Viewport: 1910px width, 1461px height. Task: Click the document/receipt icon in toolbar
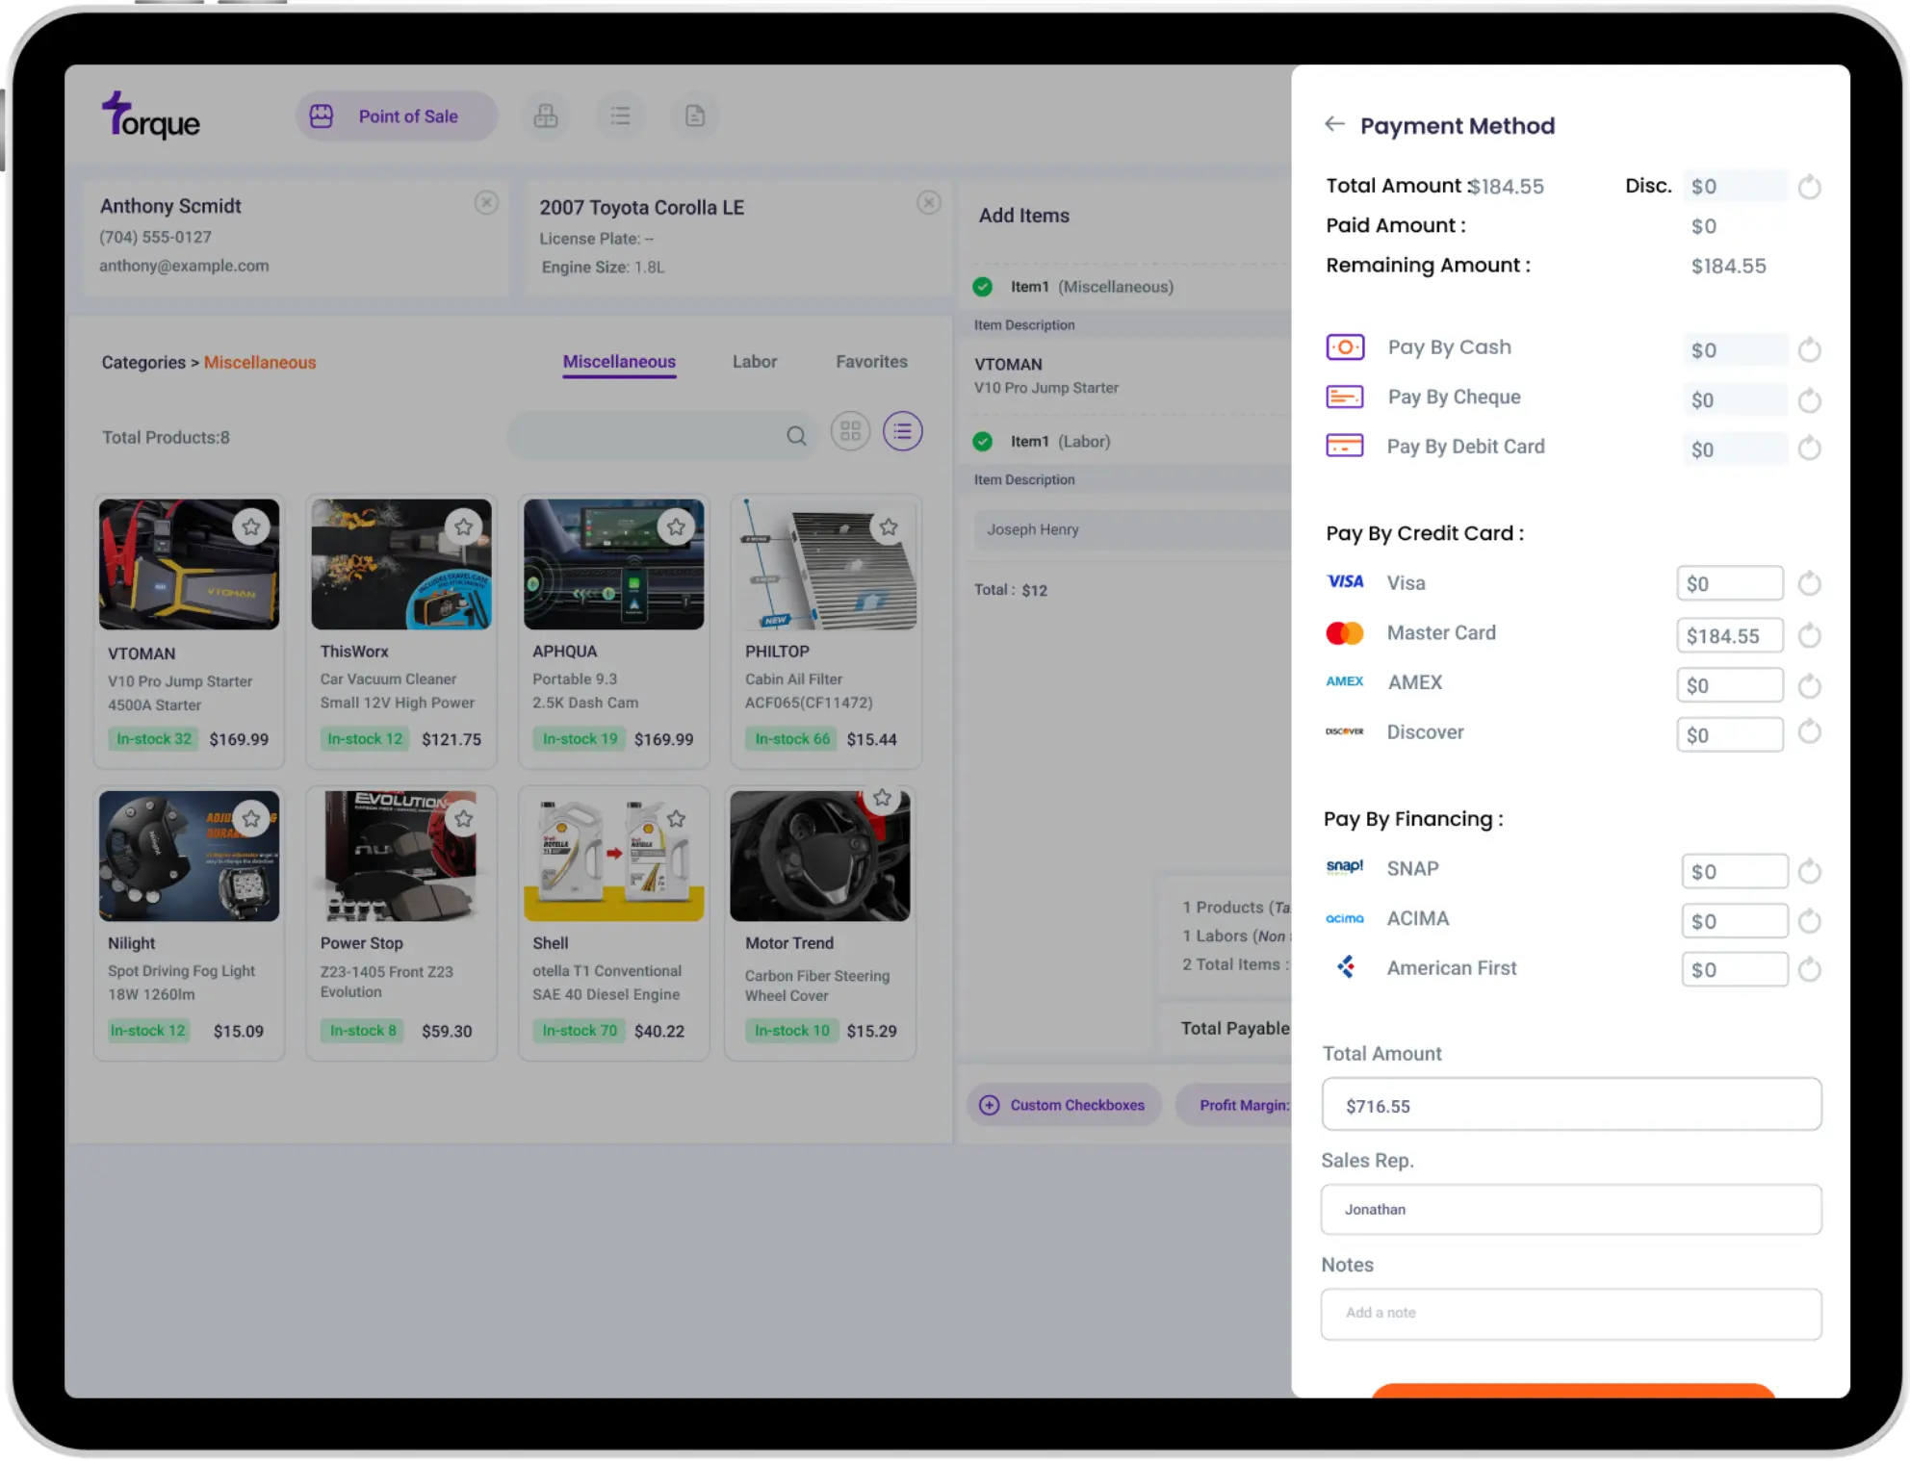(697, 115)
